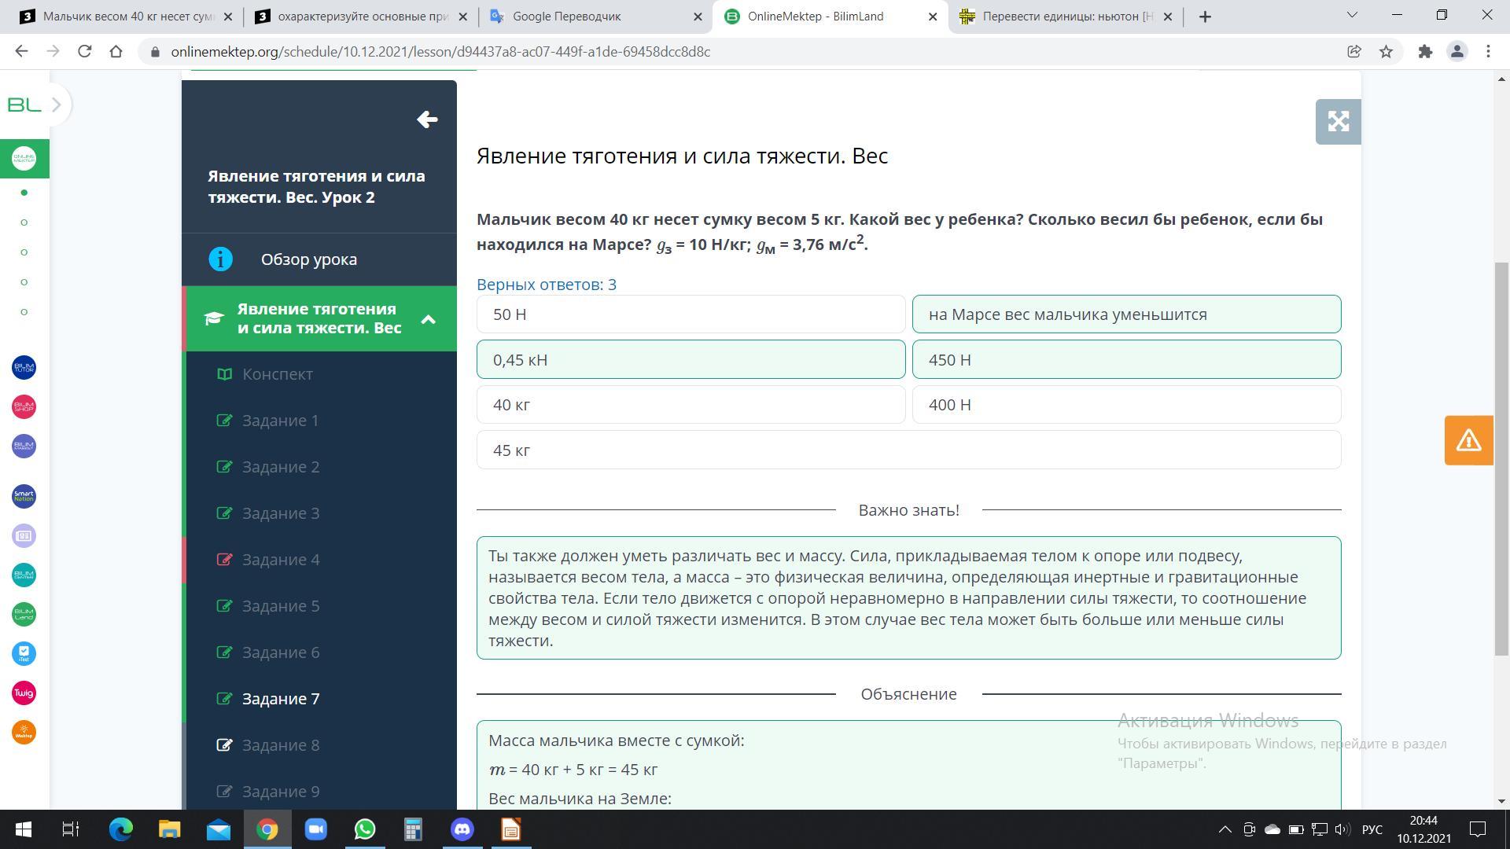Switch to Перевести единицы: ньютон tab

point(1066,17)
